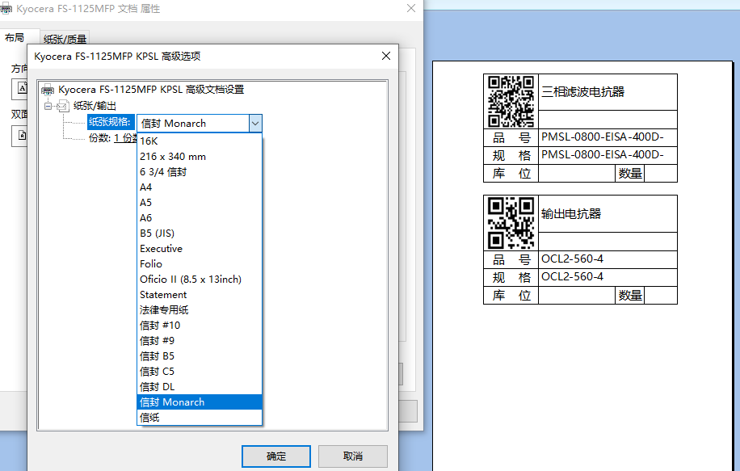Click 库位 cell in second label
Screen dimensions: 740x471
pyautogui.click(x=511, y=296)
